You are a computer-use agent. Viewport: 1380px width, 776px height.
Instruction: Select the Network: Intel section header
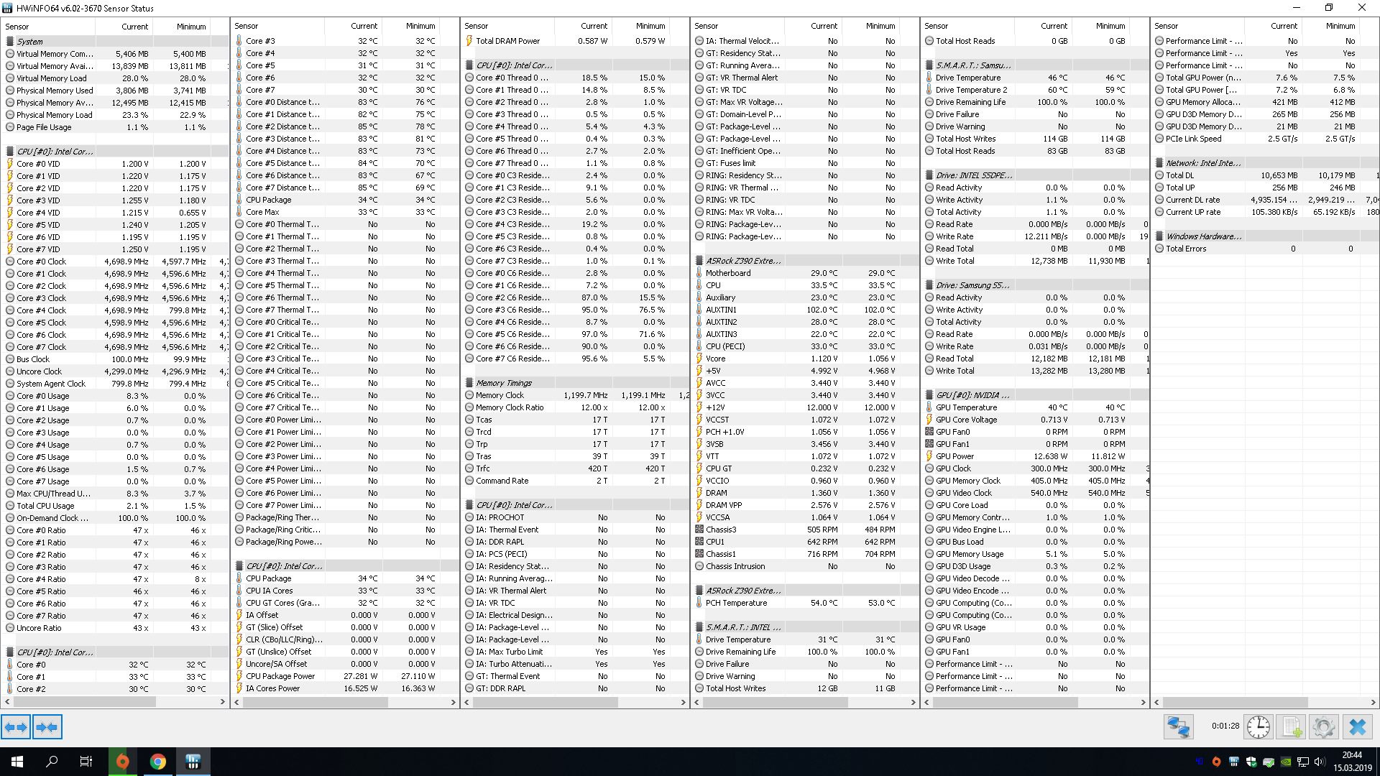click(x=1203, y=163)
